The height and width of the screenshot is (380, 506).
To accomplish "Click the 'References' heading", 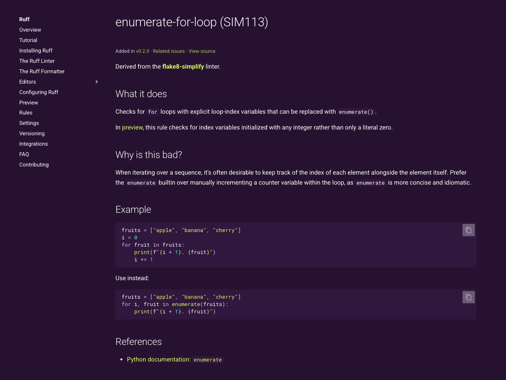I will (x=139, y=341).
